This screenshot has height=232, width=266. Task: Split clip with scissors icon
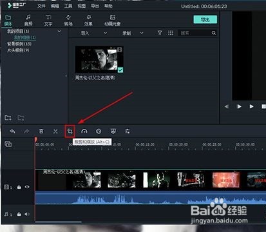[55, 131]
